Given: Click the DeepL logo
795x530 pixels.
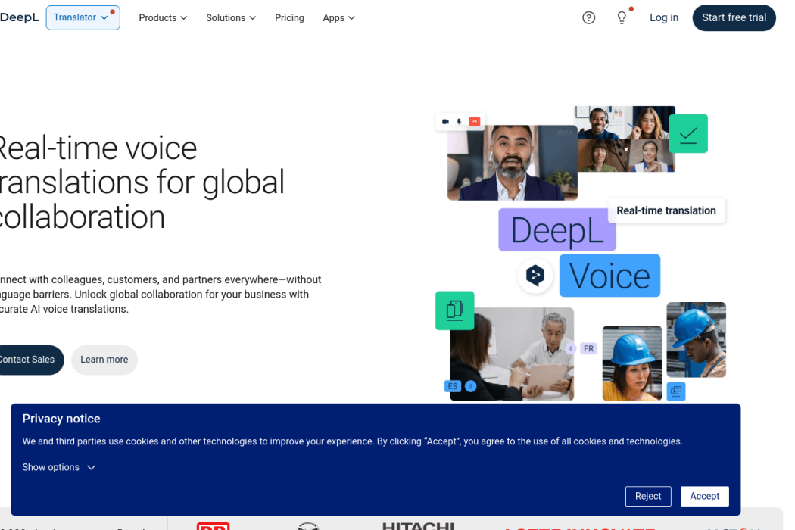Looking at the screenshot, I should [x=19, y=17].
